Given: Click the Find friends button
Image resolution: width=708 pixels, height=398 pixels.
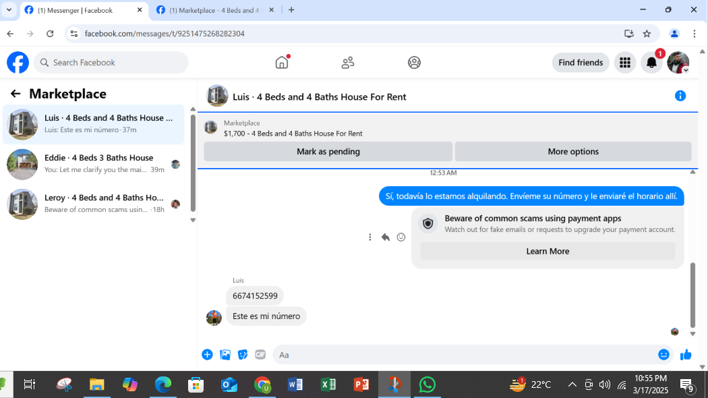Looking at the screenshot, I should point(580,62).
